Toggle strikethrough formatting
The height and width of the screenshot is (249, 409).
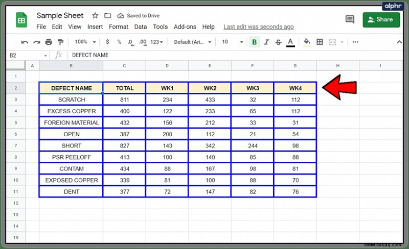click(278, 42)
